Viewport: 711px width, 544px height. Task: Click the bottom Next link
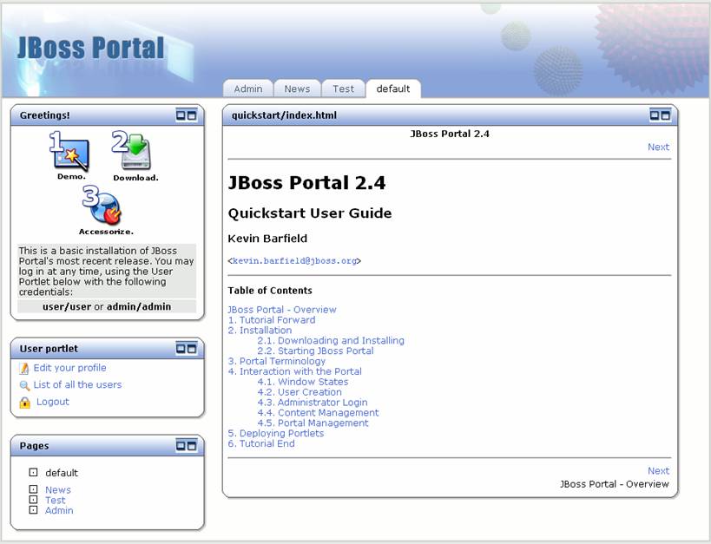click(658, 470)
